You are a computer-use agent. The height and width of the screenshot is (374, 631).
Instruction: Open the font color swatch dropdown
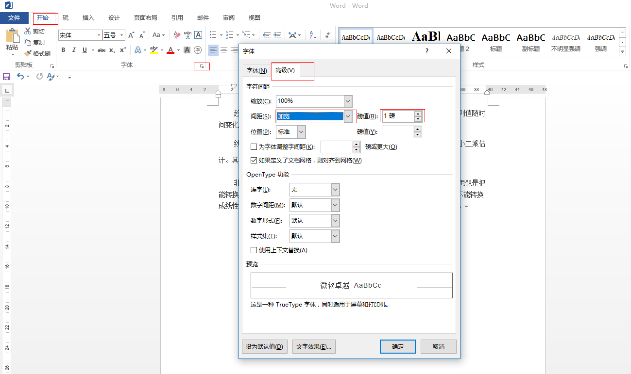point(178,50)
